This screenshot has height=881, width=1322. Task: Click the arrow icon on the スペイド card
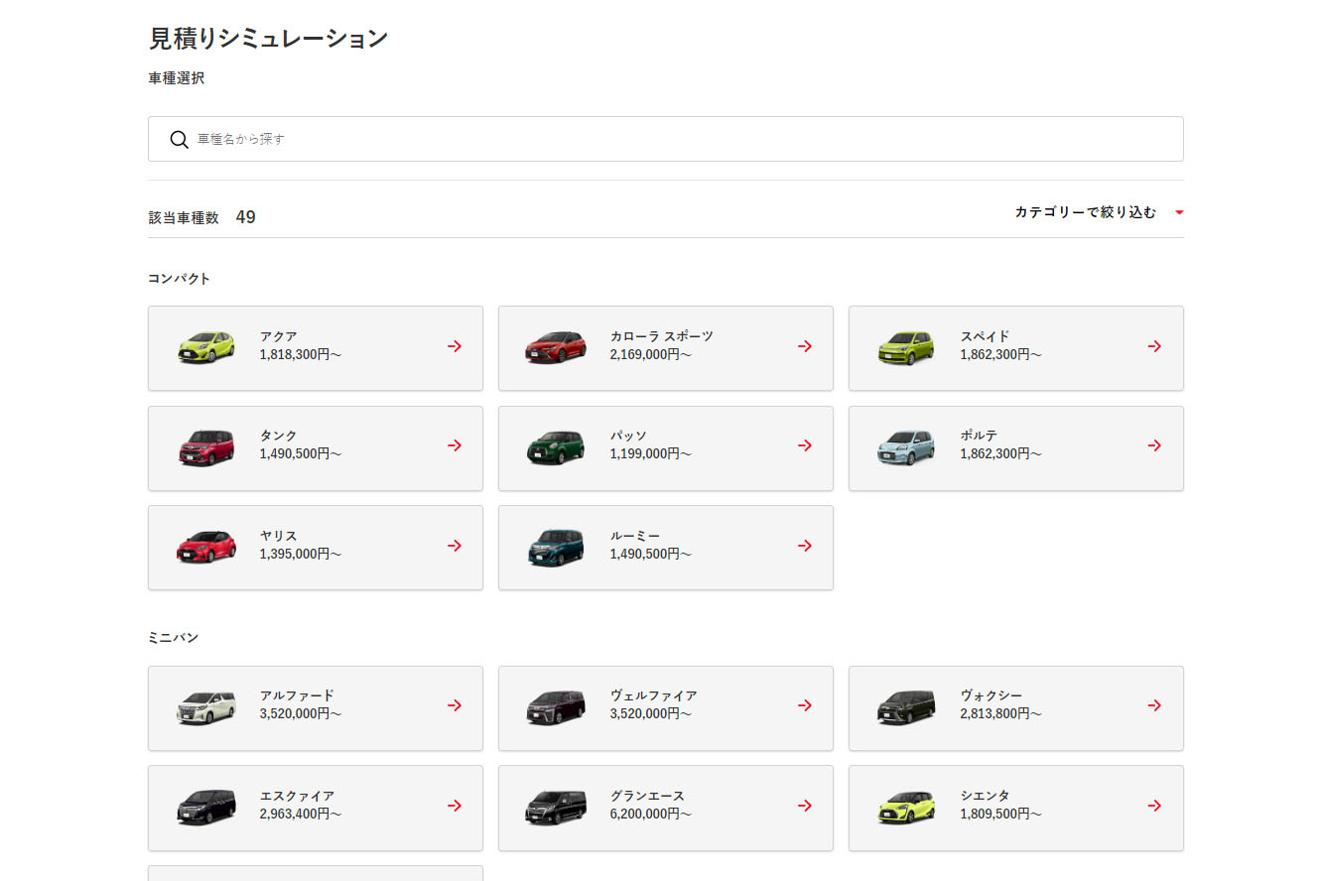(x=1154, y=346)
